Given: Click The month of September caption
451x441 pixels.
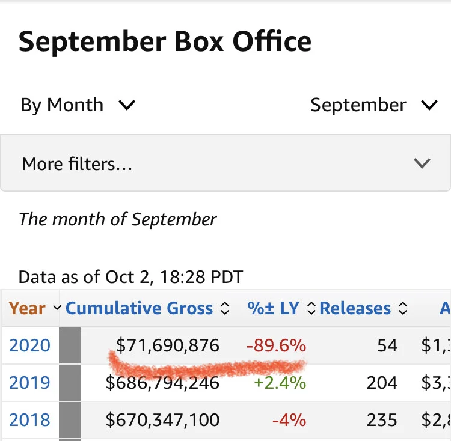Looking at the screenshot, I should click(117, 219).
